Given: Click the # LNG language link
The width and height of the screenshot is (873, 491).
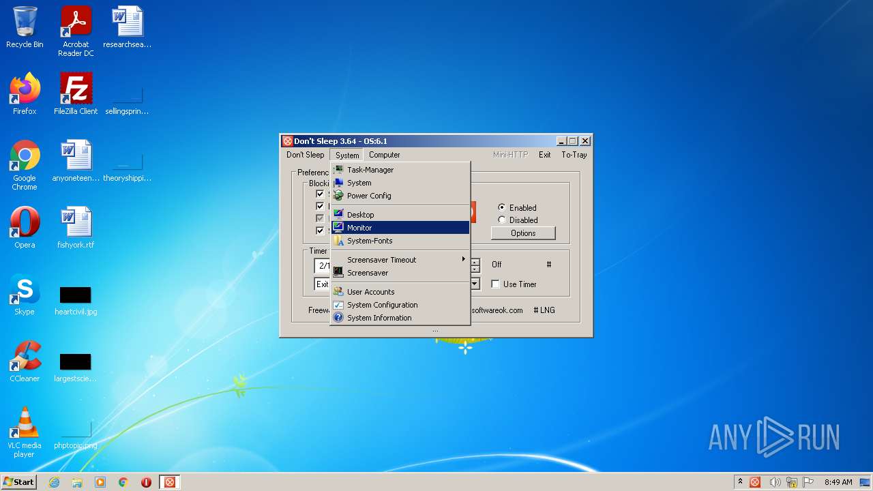Looking at the screenshot, I should [544, 310].
